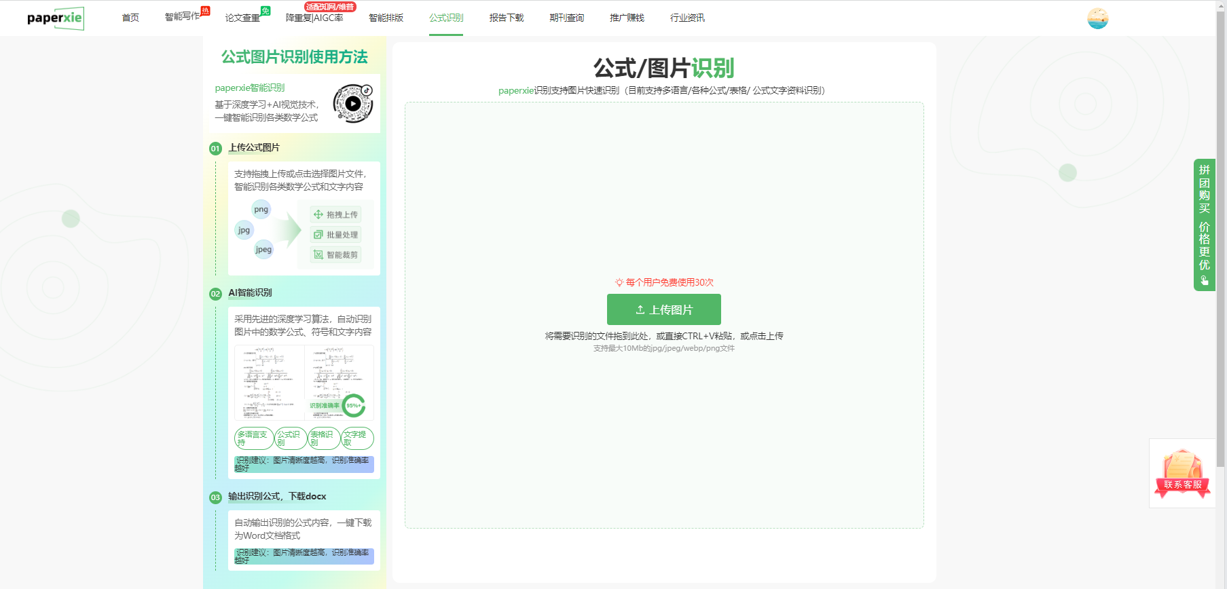Go to 降重复|AIGC率 page
The height and width of the screenshot is (589, 1227).
point(314,18)
